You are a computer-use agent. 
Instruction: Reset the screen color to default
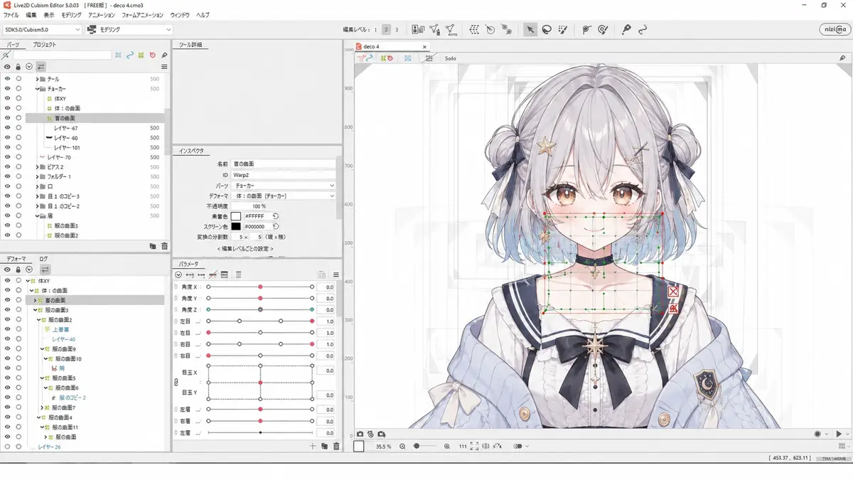[276, 226]
